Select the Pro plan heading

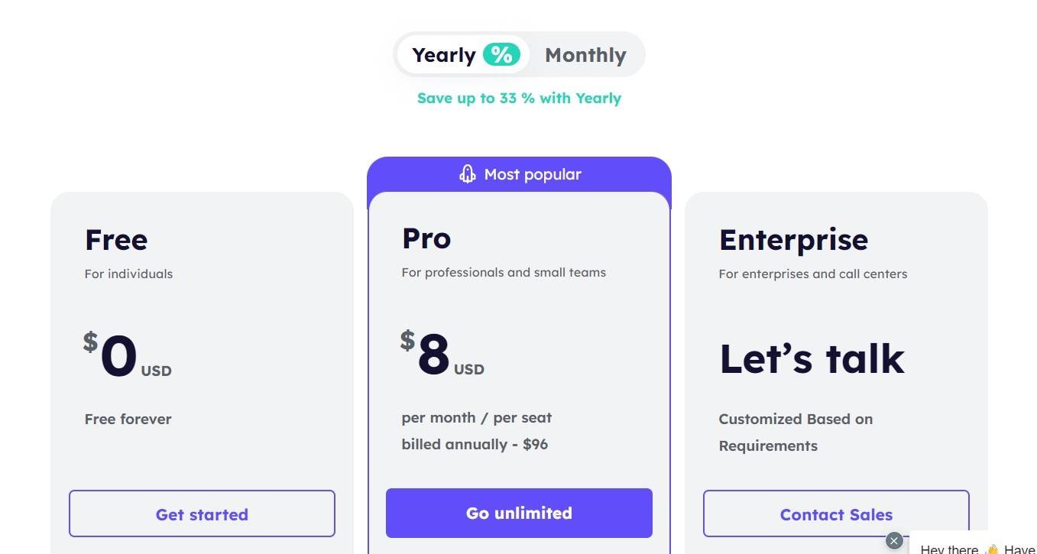[x=426, y=238]
